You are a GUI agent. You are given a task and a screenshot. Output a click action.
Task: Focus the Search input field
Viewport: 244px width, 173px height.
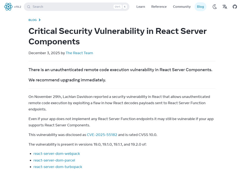pos(70,7)
